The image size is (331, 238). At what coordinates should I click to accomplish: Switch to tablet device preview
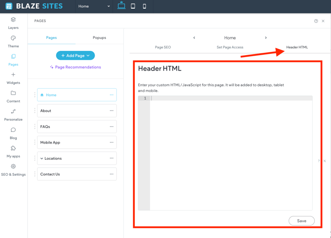pos(133,6)
